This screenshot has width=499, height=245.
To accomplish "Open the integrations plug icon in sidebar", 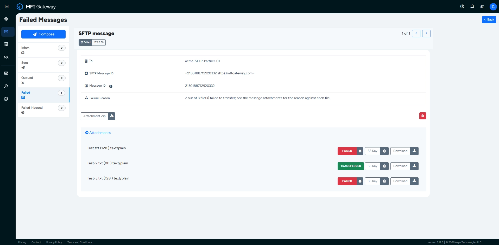I will click(x=6, y=86).
